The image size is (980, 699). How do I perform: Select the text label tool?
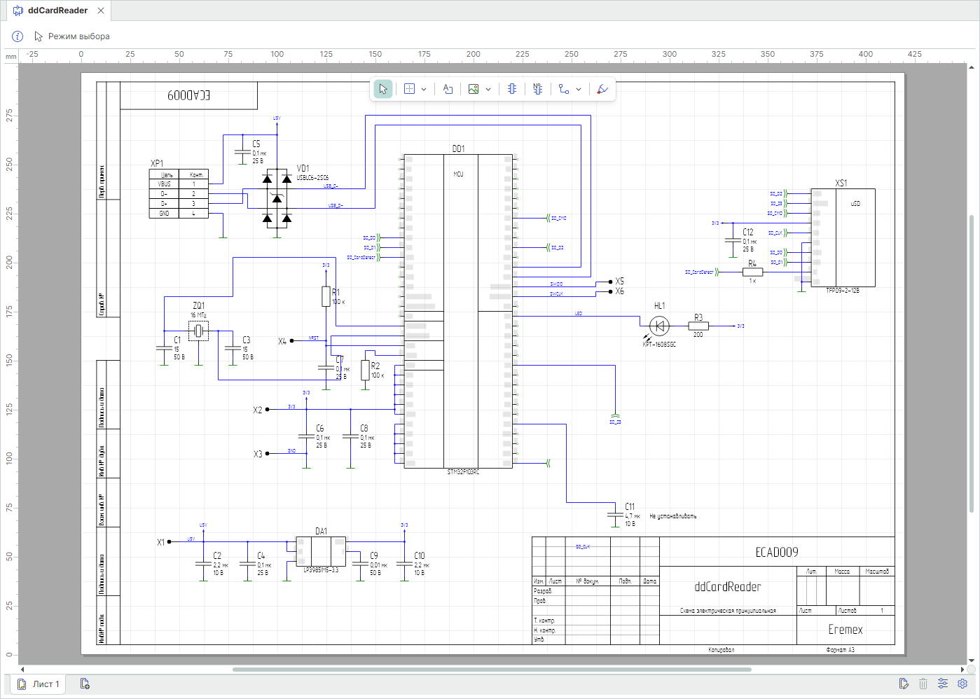click(x=448, y=89)
